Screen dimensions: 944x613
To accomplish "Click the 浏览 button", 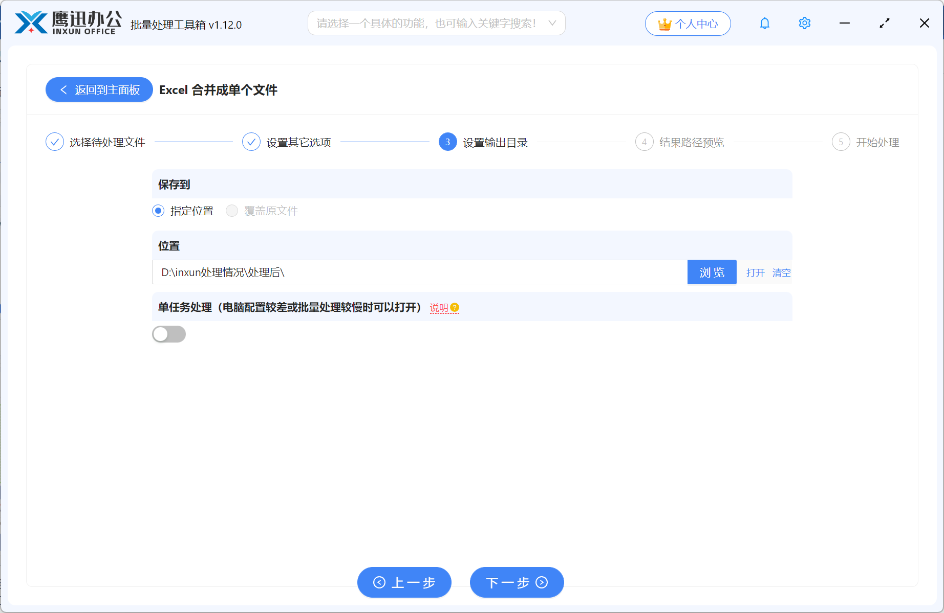I will [712, 272].
